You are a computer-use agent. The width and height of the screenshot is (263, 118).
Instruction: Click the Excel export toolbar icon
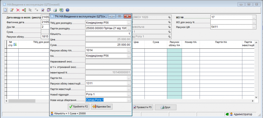61,10
